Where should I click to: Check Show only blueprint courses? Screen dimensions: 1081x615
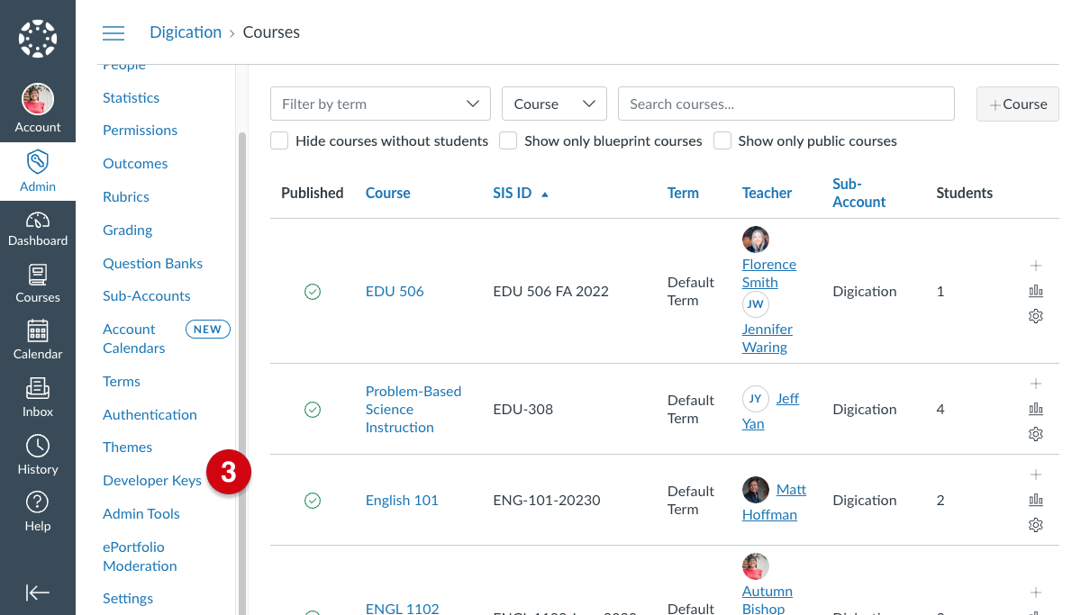click(x=508, y=140)
